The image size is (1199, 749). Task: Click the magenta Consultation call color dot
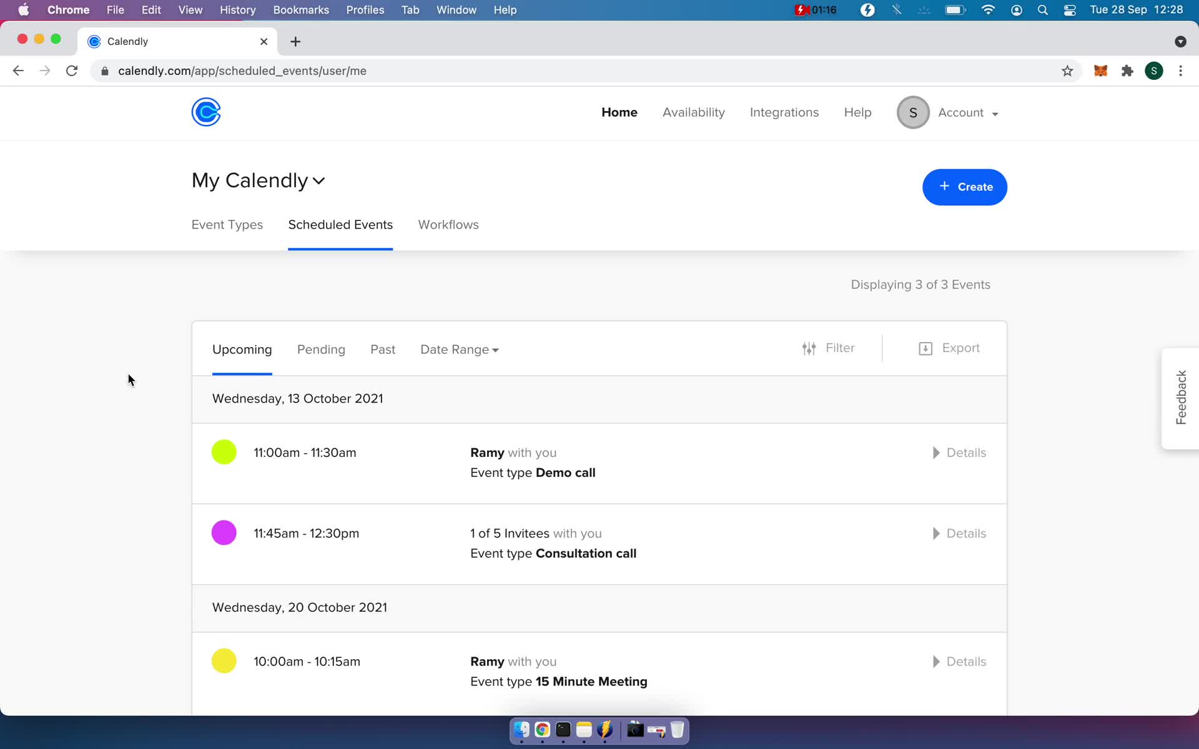(224, 533)
